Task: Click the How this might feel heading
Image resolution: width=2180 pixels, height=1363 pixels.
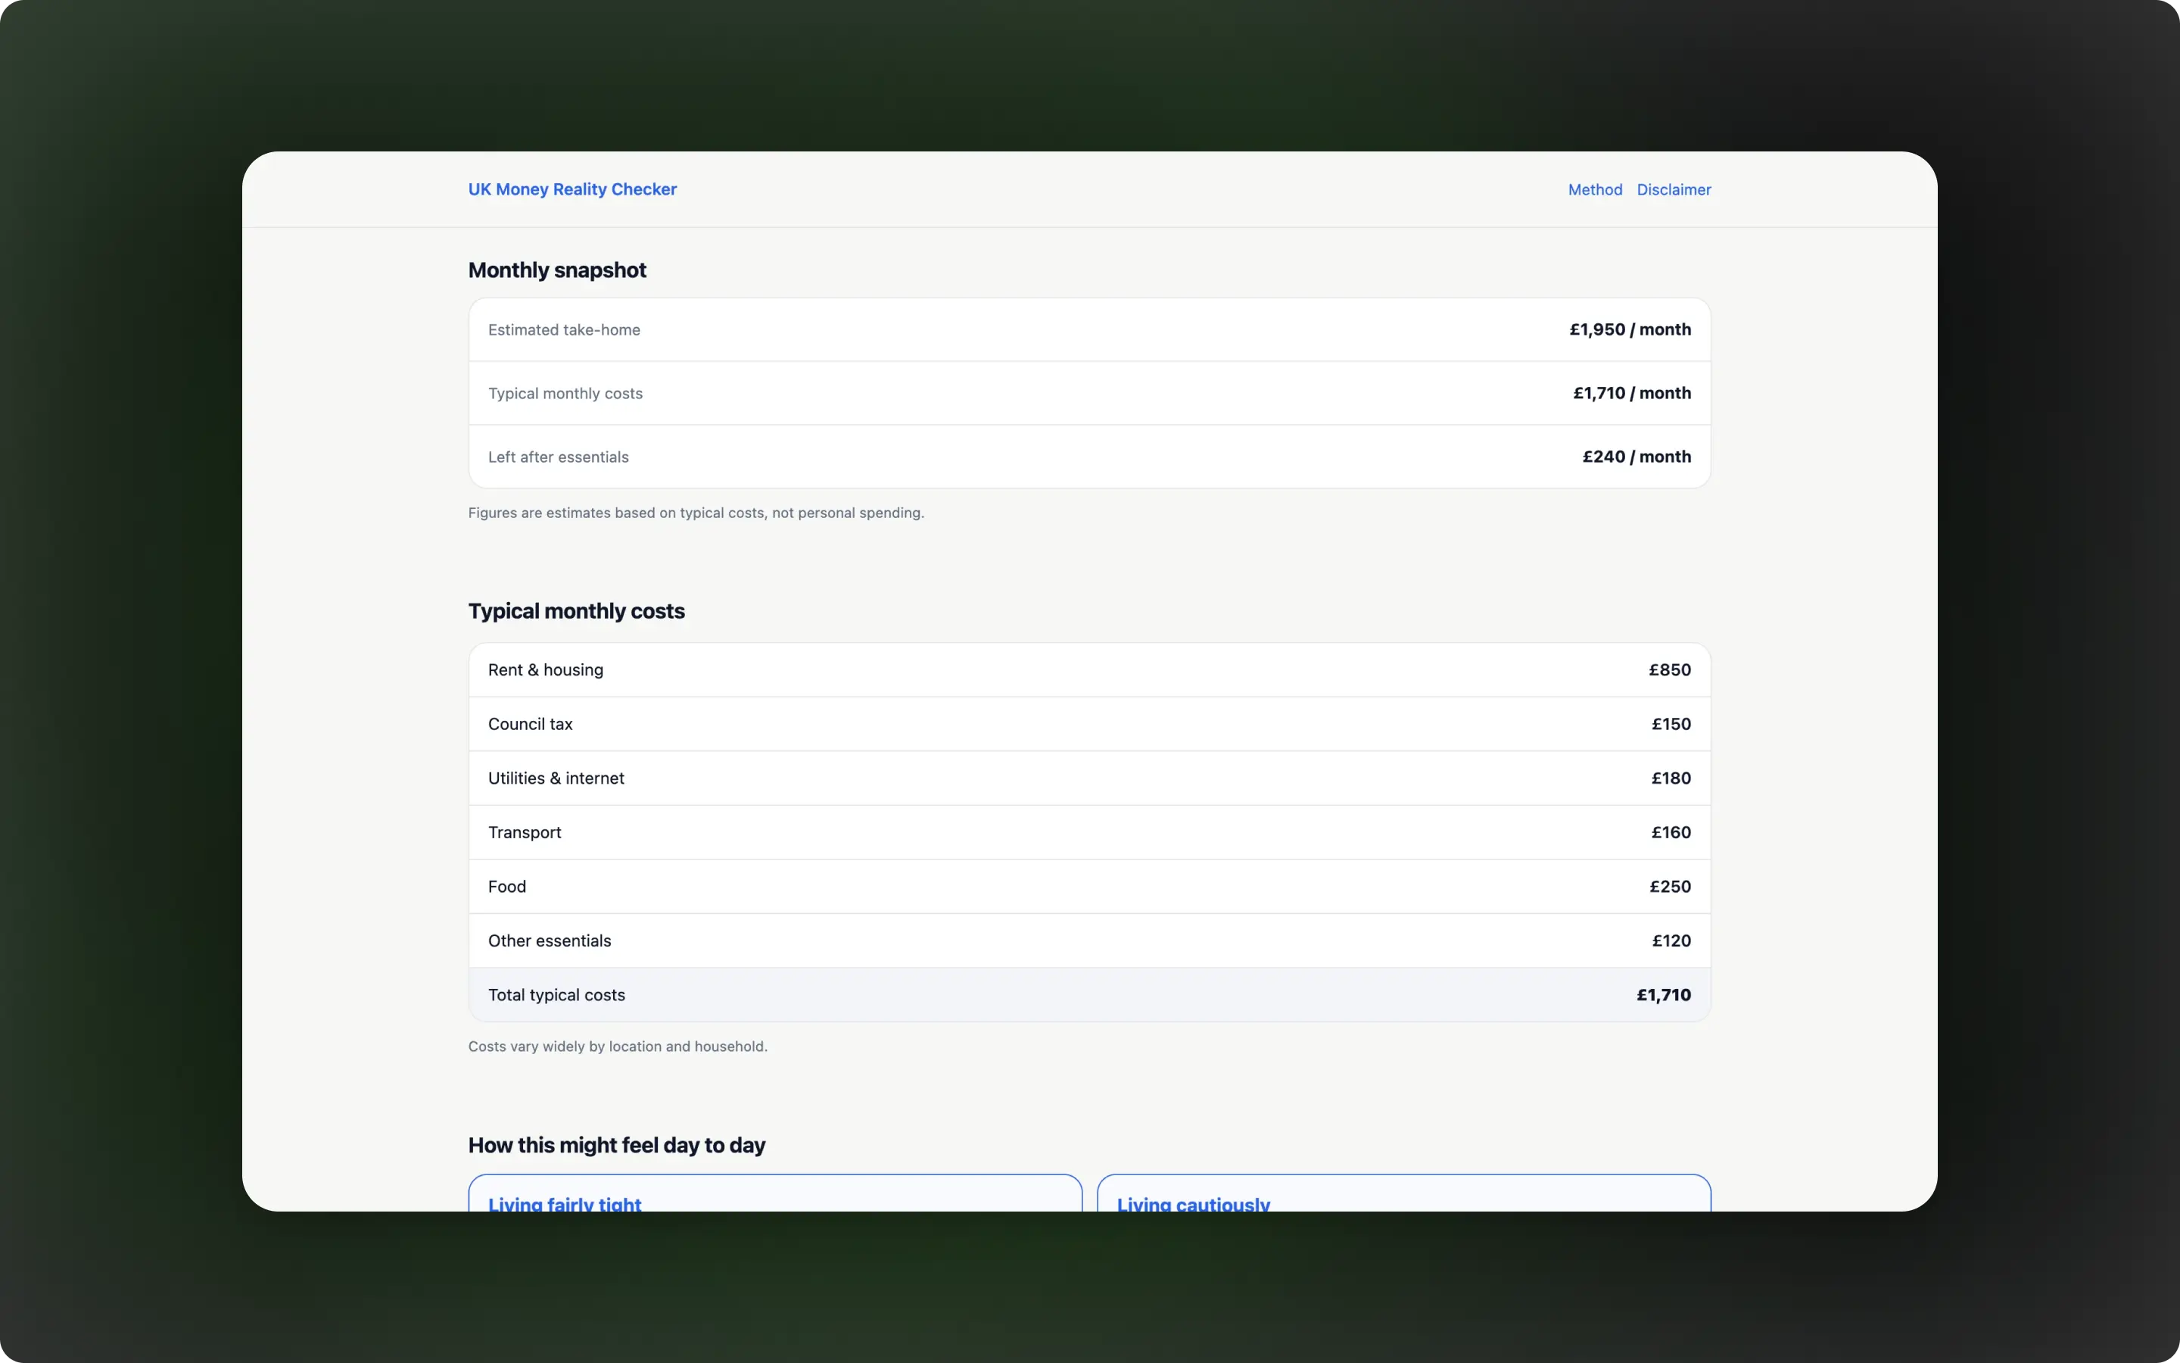Action: click(616, 1145)
